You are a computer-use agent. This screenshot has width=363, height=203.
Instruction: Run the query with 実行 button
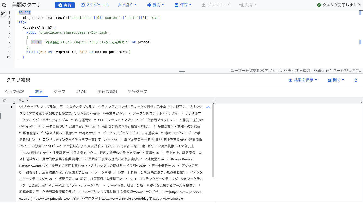[x=64, y=5]
